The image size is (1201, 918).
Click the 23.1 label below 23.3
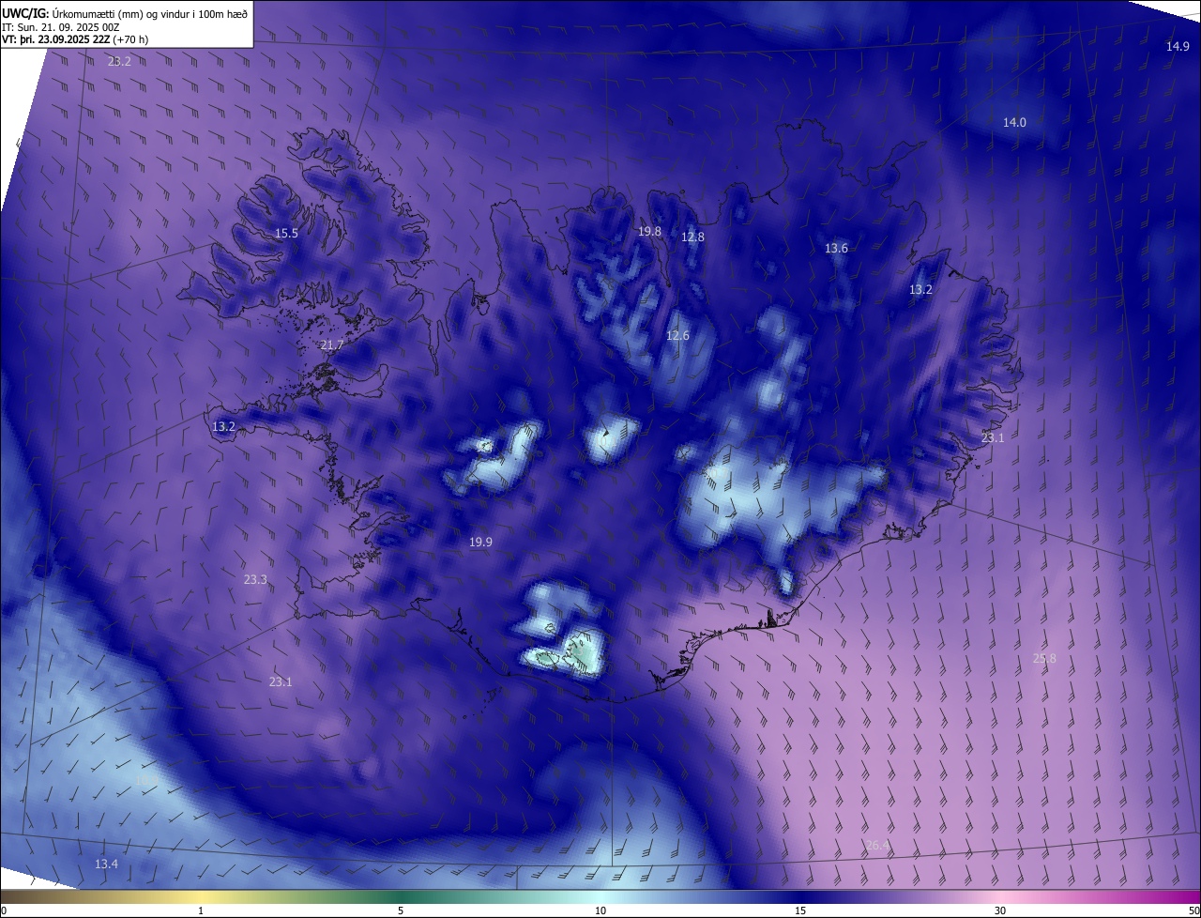point(281,681)
